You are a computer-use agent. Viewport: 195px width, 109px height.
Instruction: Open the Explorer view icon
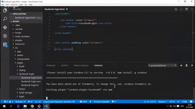click(5, 10)
